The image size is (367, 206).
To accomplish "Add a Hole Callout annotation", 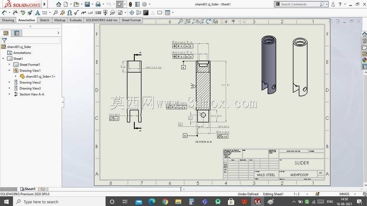I will [x=91, y=12].
